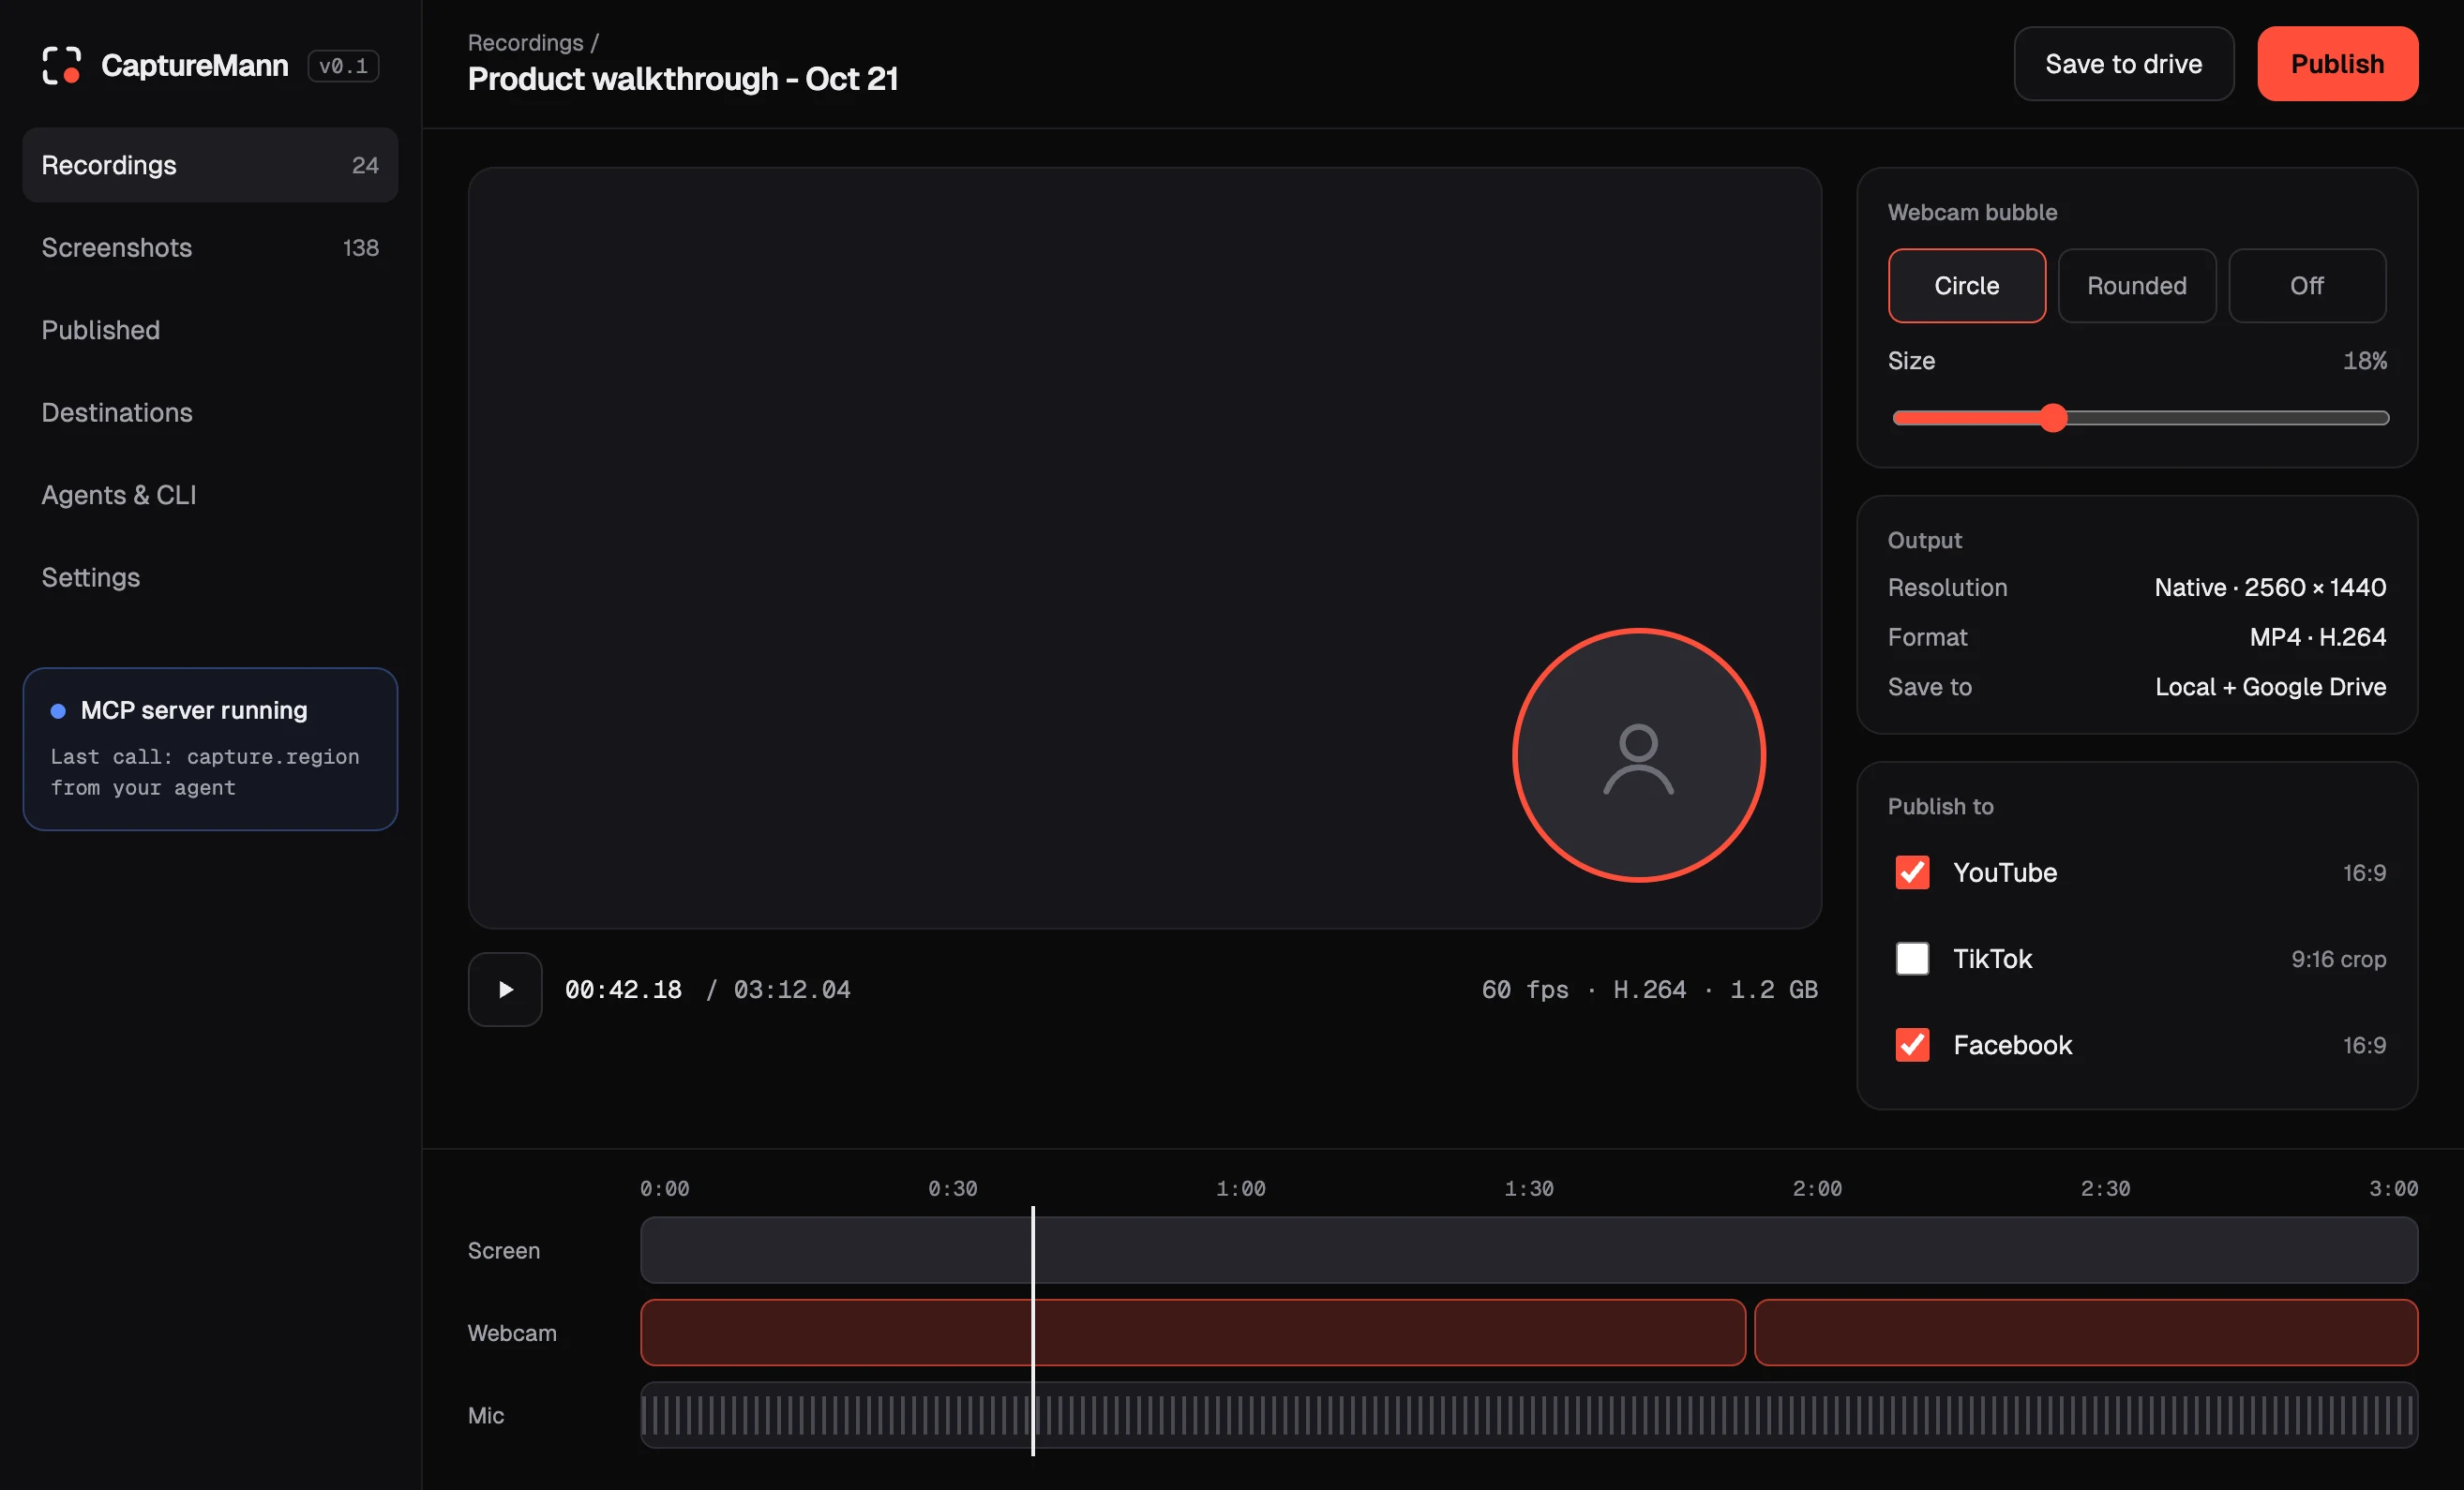Screen dimensions: 2464x1490
Task: Click the 0:00 timeline ruler mark
Action: click(664, 1188)
